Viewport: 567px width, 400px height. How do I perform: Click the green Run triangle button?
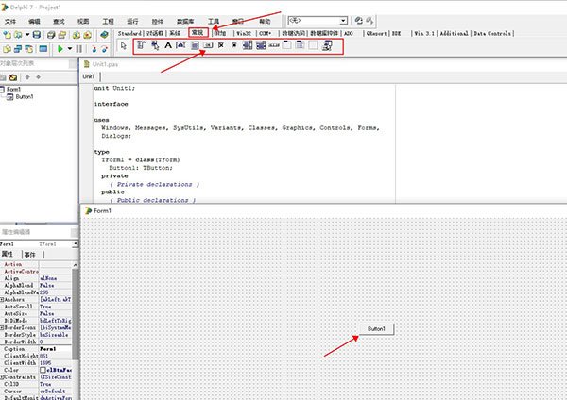(x=60, y=49)
